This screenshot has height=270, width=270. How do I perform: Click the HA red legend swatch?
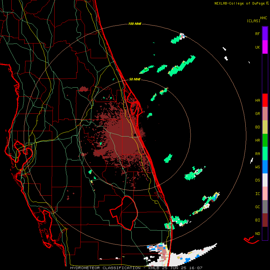click(265, 100)
